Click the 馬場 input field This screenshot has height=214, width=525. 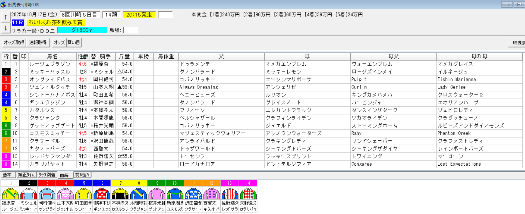(x=130, y=30)
